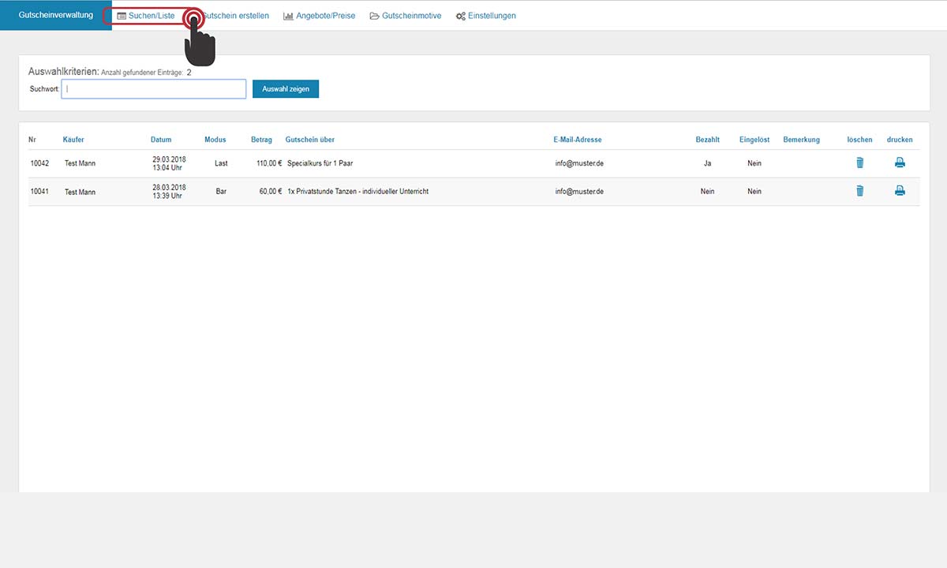
Task: Click the Nr column header
Action: coord(32,140)
